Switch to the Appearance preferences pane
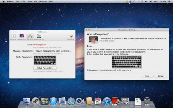This screenshot has width=173, height=108. point(21,37)
